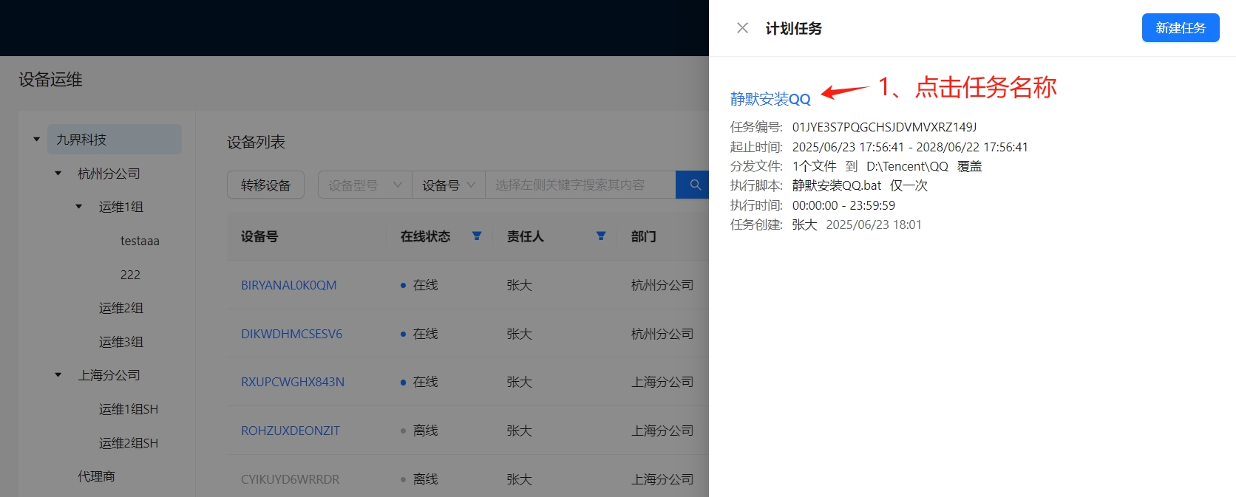Screen dimensions: 1236x497
Task: Open device ROHZUXDEONZIT link
Action: pos(291,431)
